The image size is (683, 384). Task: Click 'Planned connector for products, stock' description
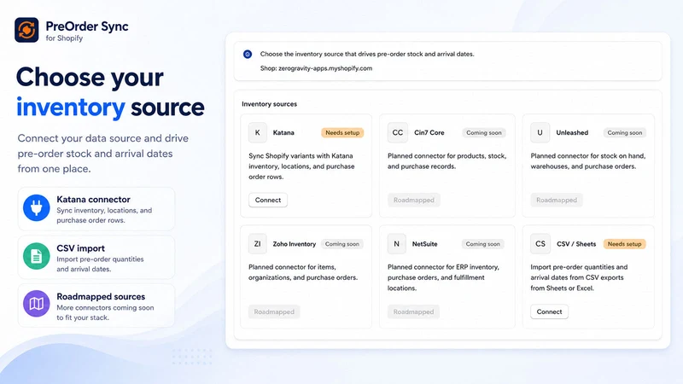pyautogui.click(x=447, y=161)
